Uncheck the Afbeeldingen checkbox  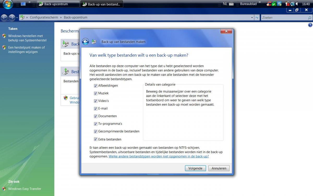click(95, 86)
